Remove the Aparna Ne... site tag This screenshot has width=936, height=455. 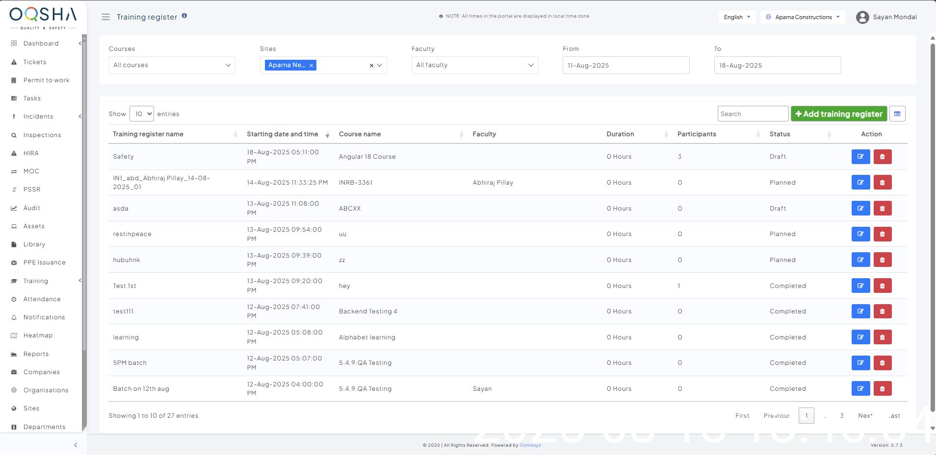click(x=311, y=66)
